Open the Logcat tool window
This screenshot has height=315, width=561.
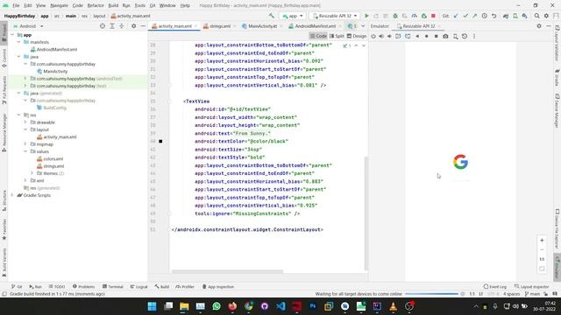138,287
